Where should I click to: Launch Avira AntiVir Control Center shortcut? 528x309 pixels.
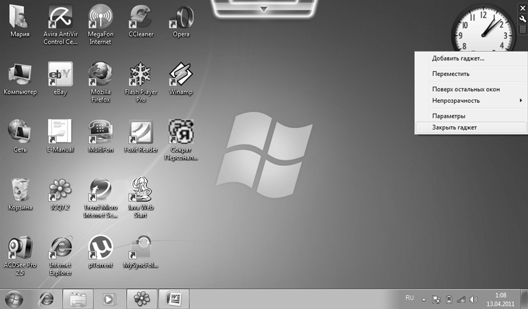pyautogui.click(x=60, y=24)
